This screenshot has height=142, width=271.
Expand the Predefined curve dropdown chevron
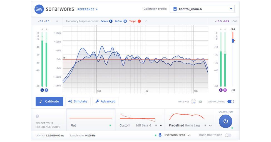(x=210, y=126)
